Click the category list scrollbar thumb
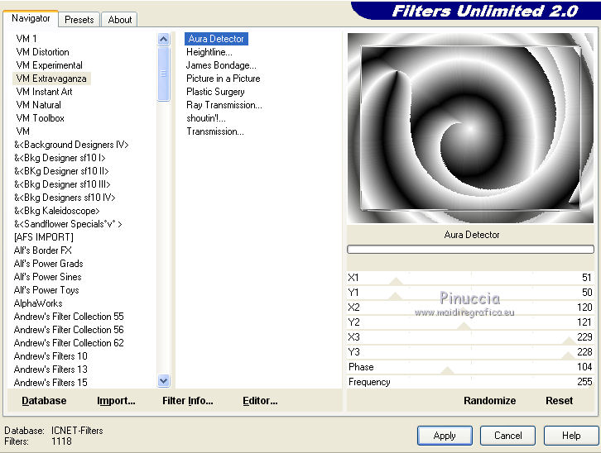 163,74
